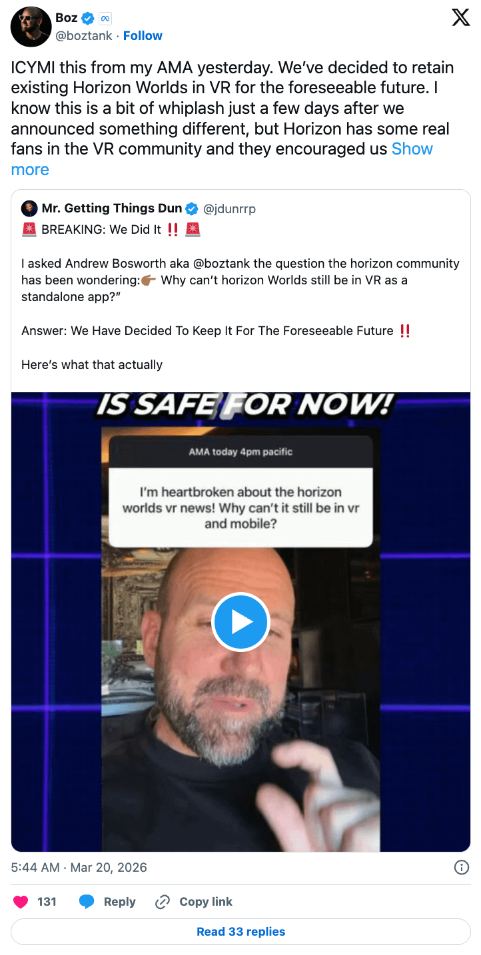This screenshot has width=481, height=955.
Task: Like the tweet with the heart icon
Action: pos(21,902)
